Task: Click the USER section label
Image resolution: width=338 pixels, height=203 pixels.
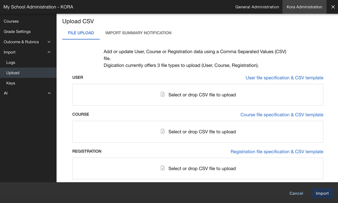Action: point(77,77)
